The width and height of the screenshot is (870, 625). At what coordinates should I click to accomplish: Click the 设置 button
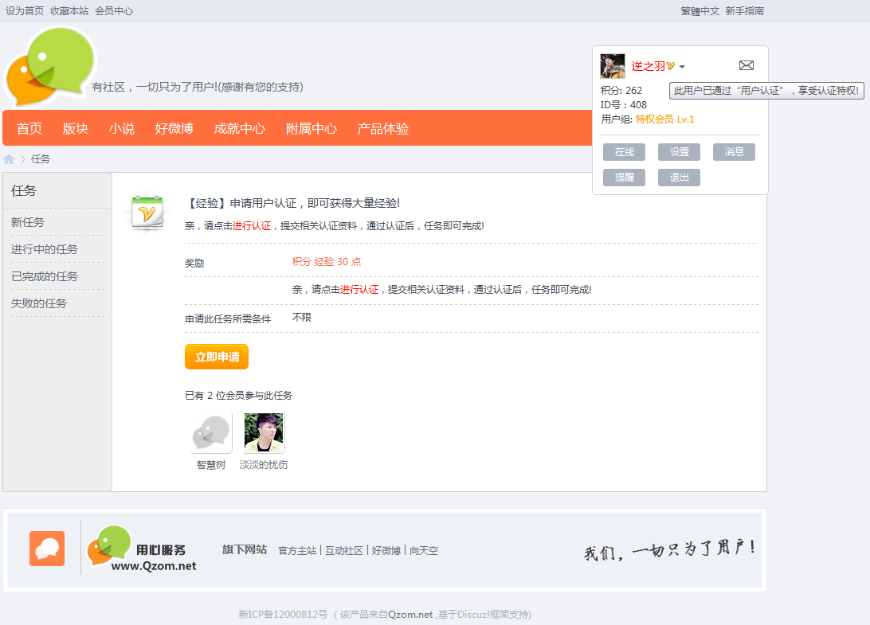coord(679,152)
